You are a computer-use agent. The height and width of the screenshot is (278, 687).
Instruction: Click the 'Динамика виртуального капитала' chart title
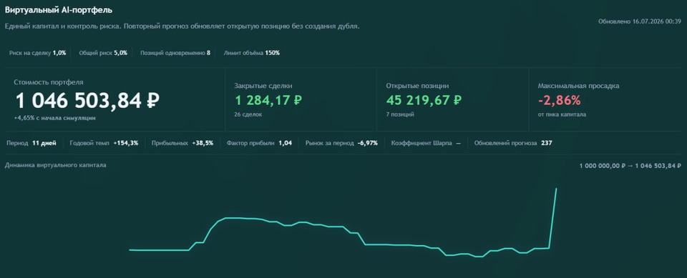[56, 165]
